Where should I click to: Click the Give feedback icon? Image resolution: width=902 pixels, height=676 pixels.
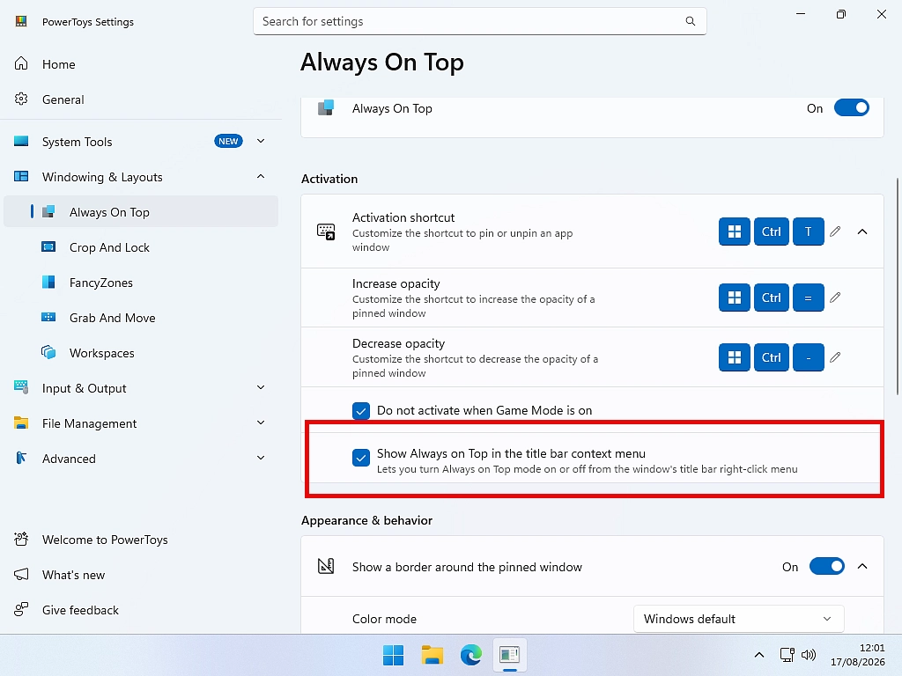point(21,609)
